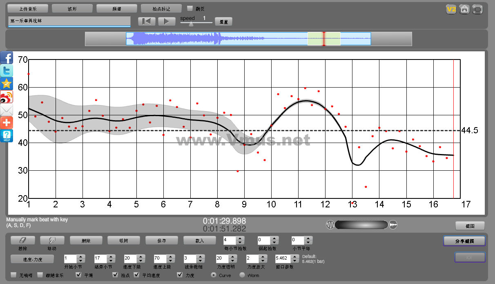
Task: Click the skip-to-start playback button
Action: pos(147,22)
